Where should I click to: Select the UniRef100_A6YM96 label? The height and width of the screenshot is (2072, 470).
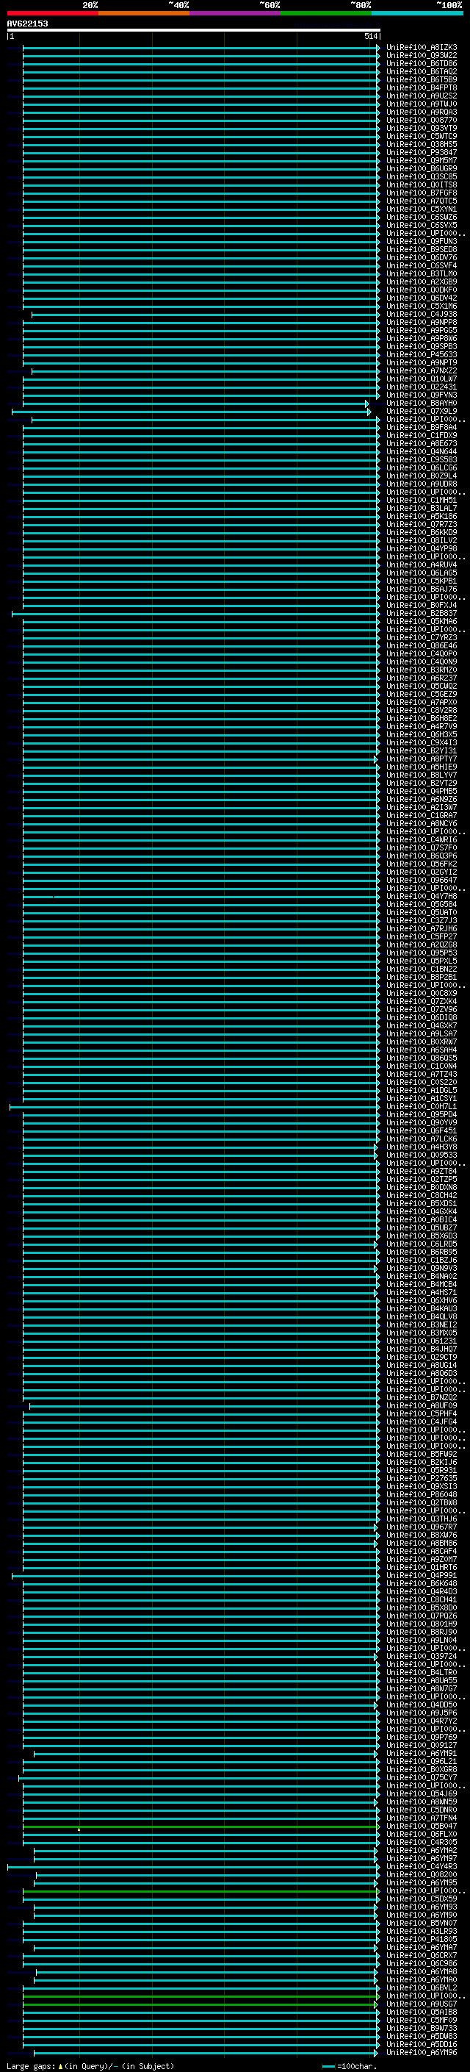(422, 2053)
